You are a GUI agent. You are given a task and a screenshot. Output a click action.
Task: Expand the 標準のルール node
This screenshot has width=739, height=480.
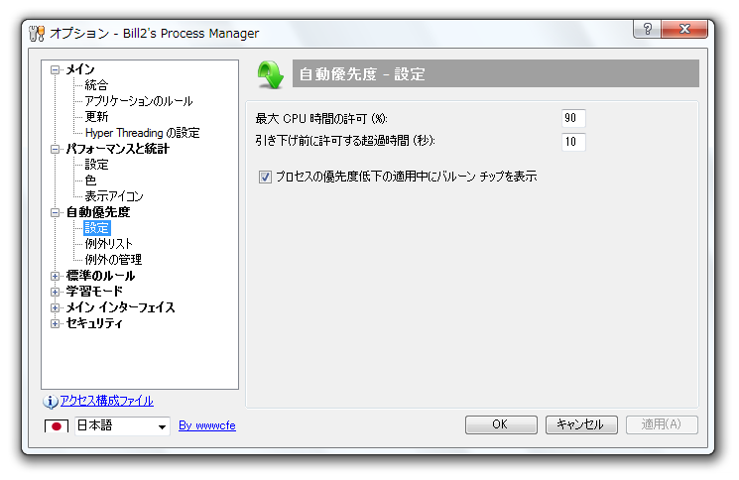point(56,276)
